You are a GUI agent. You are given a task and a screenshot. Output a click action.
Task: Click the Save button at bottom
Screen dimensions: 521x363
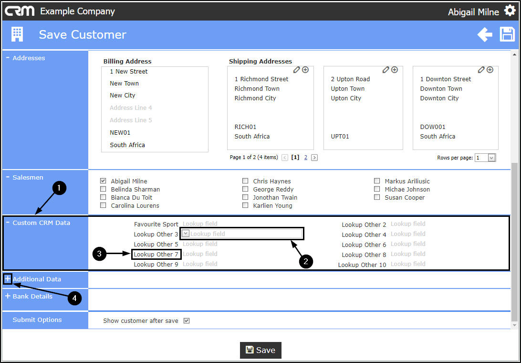click(x=260, y=350)
